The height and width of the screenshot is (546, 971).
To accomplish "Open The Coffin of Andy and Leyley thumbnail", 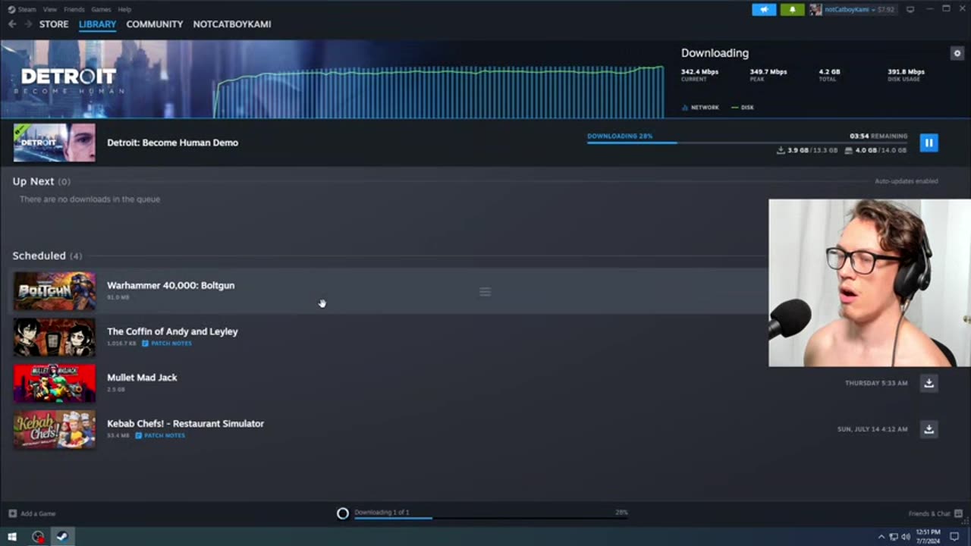I will click(x=55, y=337).
